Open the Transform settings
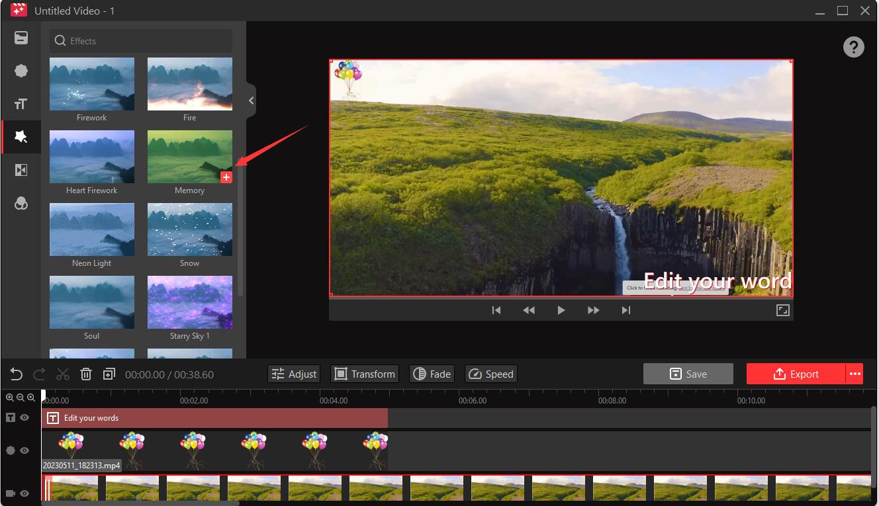 (364, 374)
